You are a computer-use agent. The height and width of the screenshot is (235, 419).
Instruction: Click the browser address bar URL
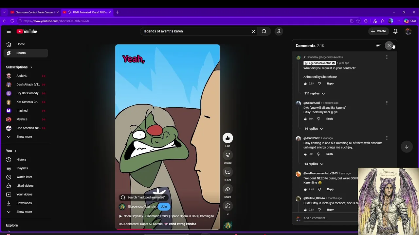(x=56, y=21)
